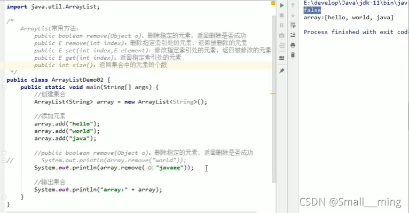This screenshot has height=213, width=409.
Task: Click the Exit icon in run toolbar
Action: click(x=282, y=45)
